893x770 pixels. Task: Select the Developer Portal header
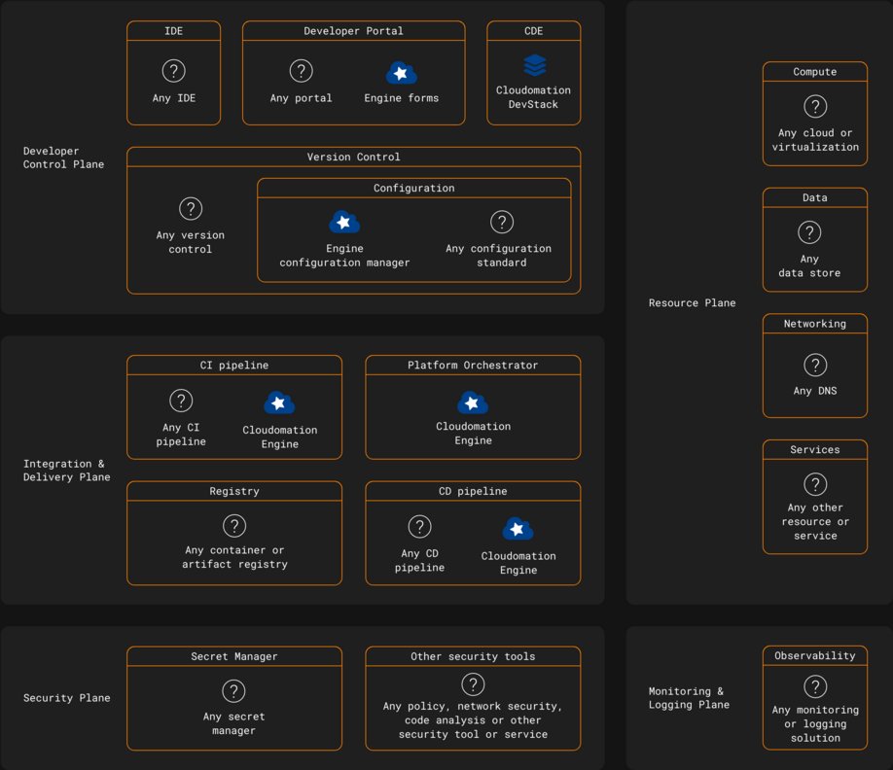pyautogui.click(x=354, y=31)
